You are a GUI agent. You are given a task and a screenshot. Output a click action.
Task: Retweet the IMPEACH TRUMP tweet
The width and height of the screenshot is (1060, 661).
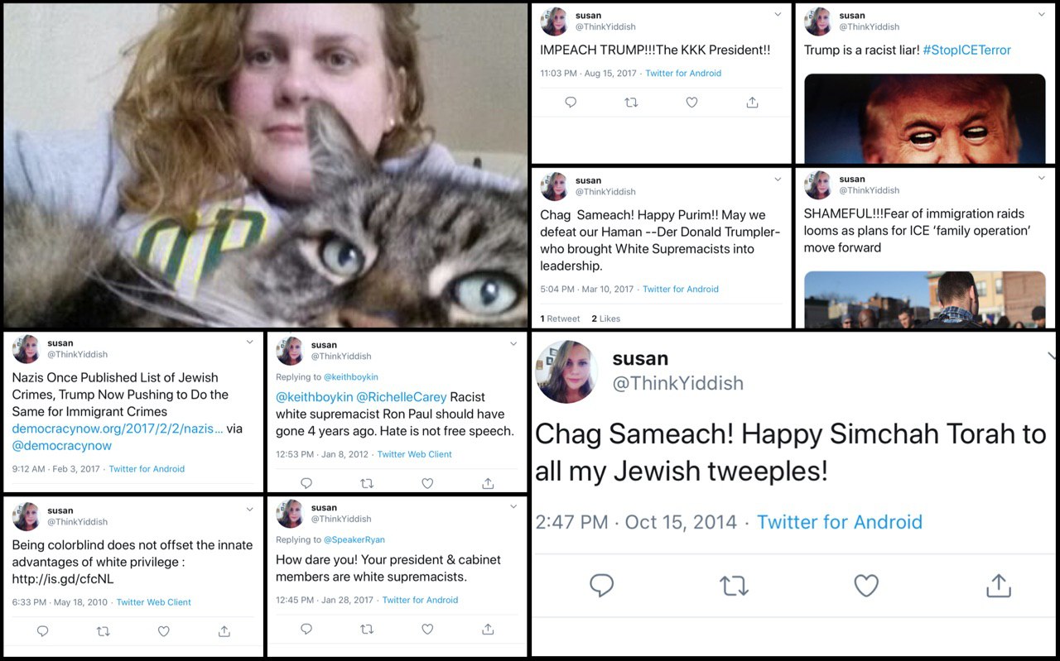tap(631, 103)
